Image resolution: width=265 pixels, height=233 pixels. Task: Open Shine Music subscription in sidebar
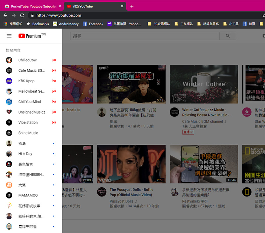(28, 133)
